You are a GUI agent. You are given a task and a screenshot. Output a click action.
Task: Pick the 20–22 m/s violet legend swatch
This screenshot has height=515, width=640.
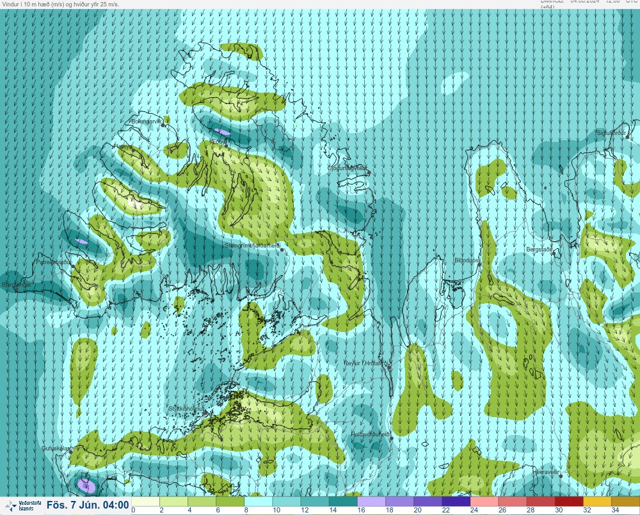428,501
